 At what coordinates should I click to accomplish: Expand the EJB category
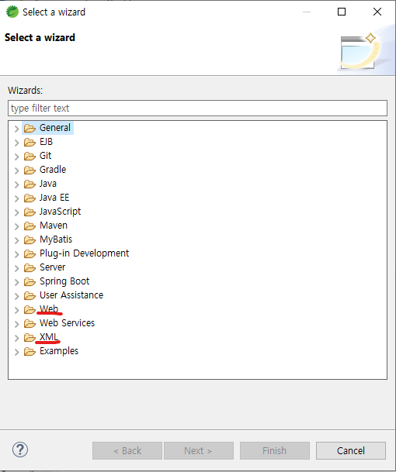point(16,143)
